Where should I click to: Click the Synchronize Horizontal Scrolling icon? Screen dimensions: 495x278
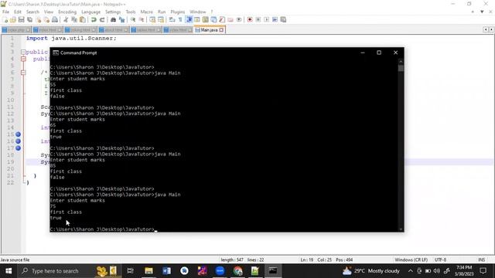(x=161, y=19)
